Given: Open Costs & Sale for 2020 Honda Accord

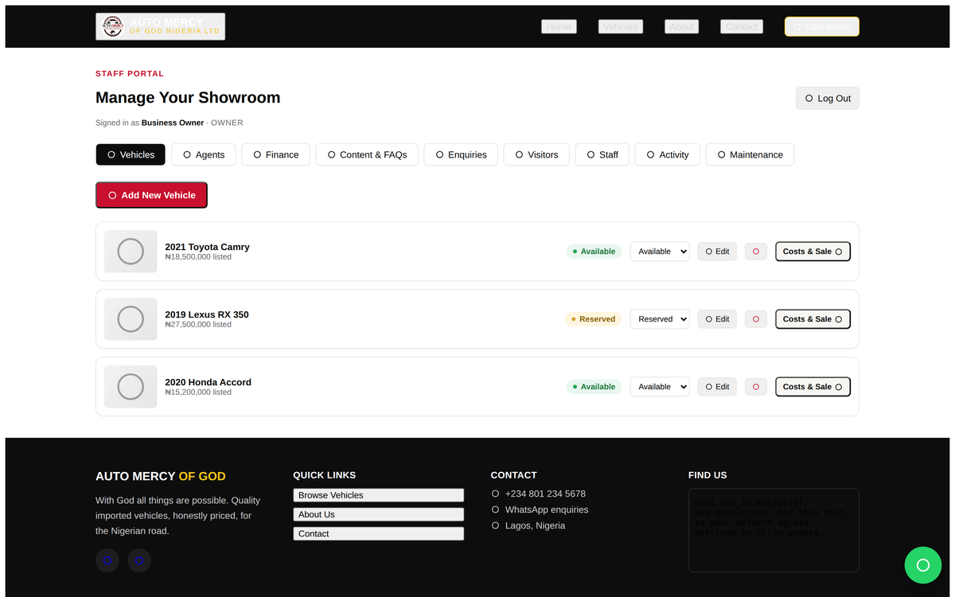Looking at the screenshot, I should pos(813,387).
